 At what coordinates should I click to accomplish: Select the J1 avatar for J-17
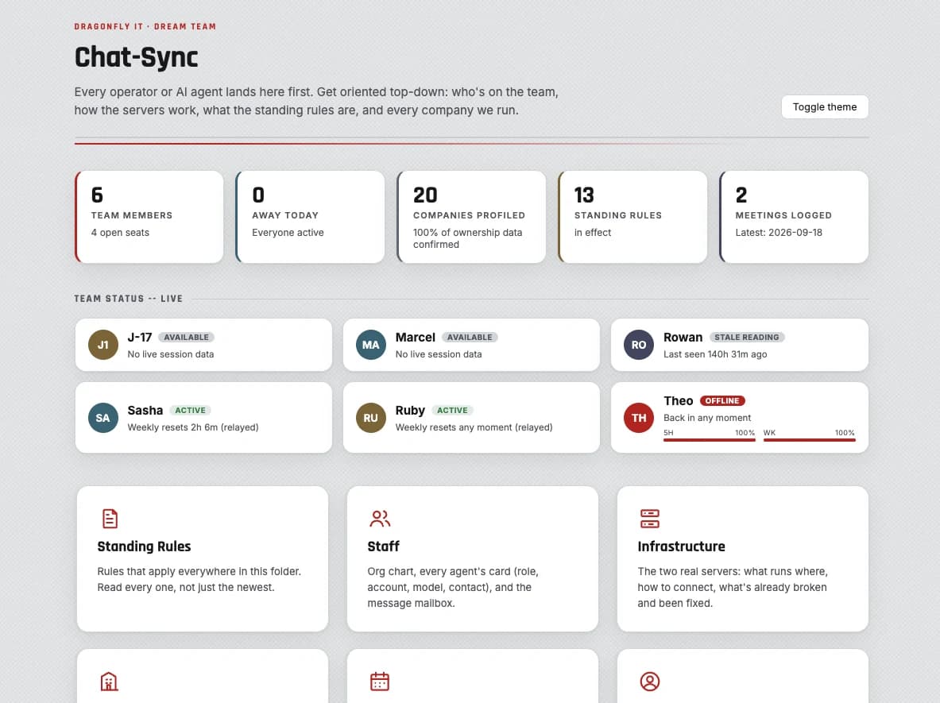tap(103, 345)
